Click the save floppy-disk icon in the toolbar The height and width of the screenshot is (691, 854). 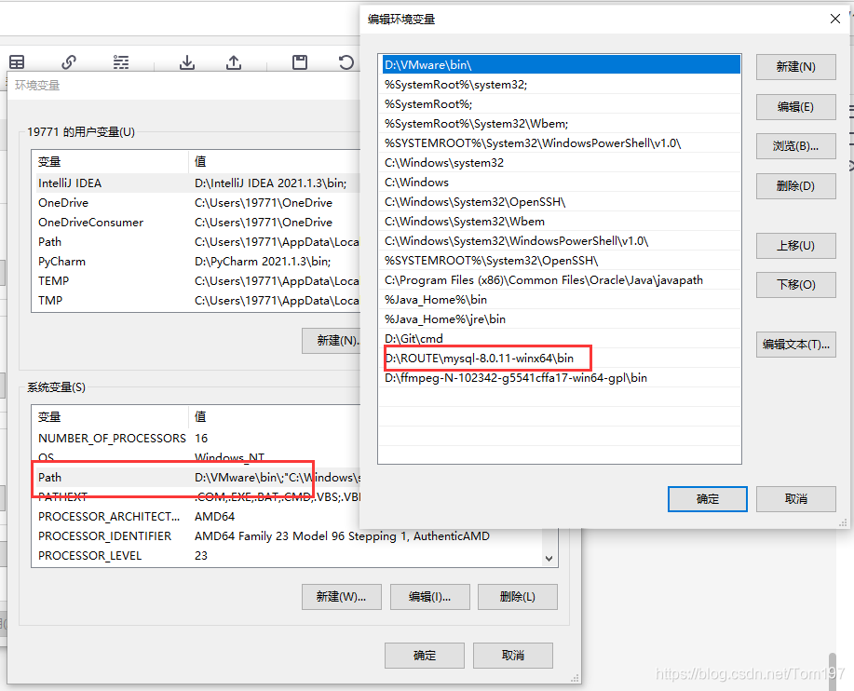pyautogui.click(x=300, y=62)
